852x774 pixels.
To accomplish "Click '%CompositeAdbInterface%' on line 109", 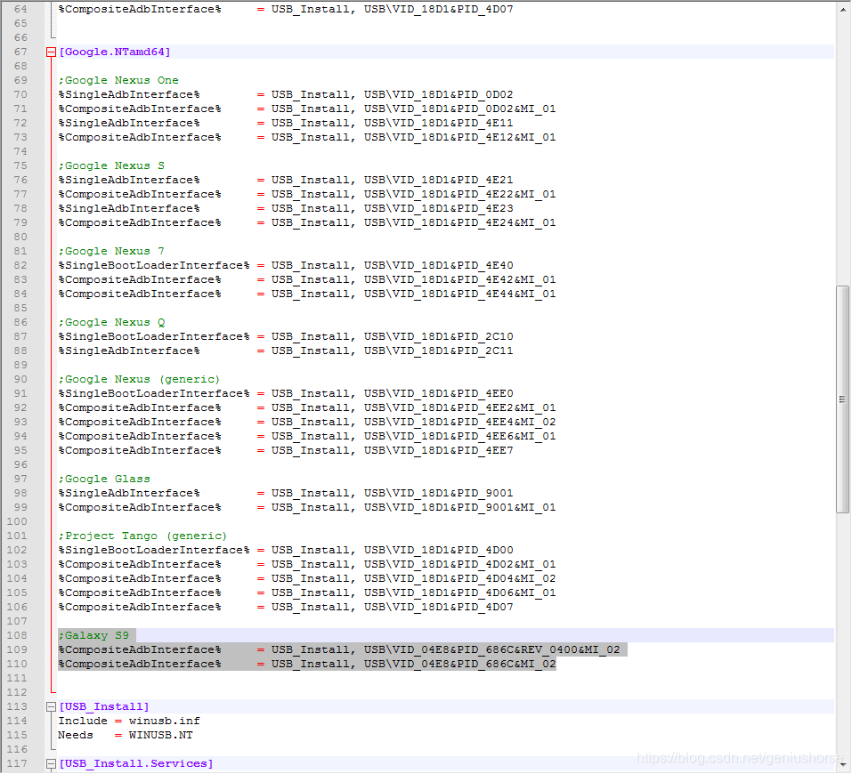I will pyautogui.click(x=140, y=649).
